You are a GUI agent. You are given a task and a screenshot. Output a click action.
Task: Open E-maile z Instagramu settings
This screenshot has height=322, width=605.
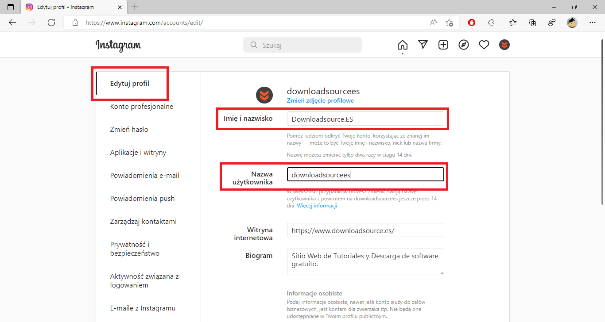tap(143, 308)
